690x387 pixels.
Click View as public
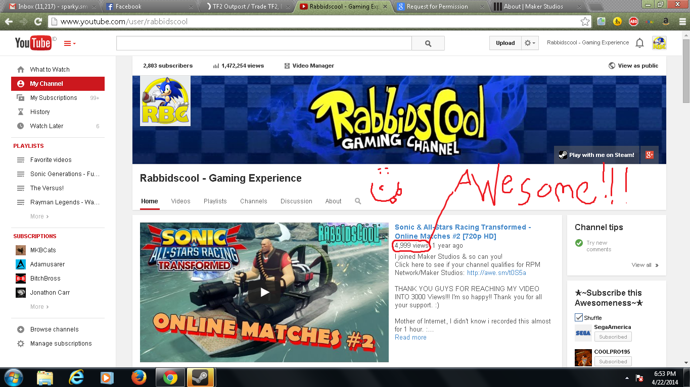click(x=633, y=66)
